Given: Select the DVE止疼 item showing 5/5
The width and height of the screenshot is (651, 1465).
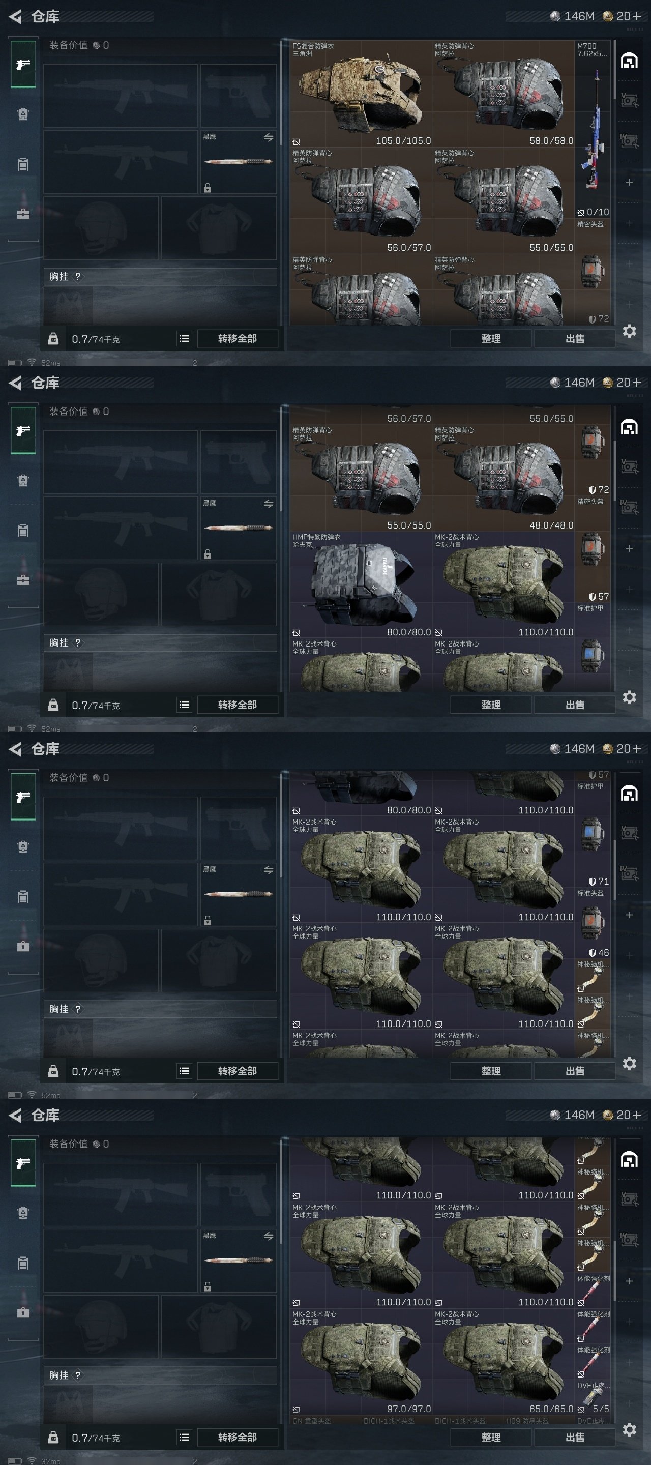Looking at the screenshot, I should pos(593,1397).
